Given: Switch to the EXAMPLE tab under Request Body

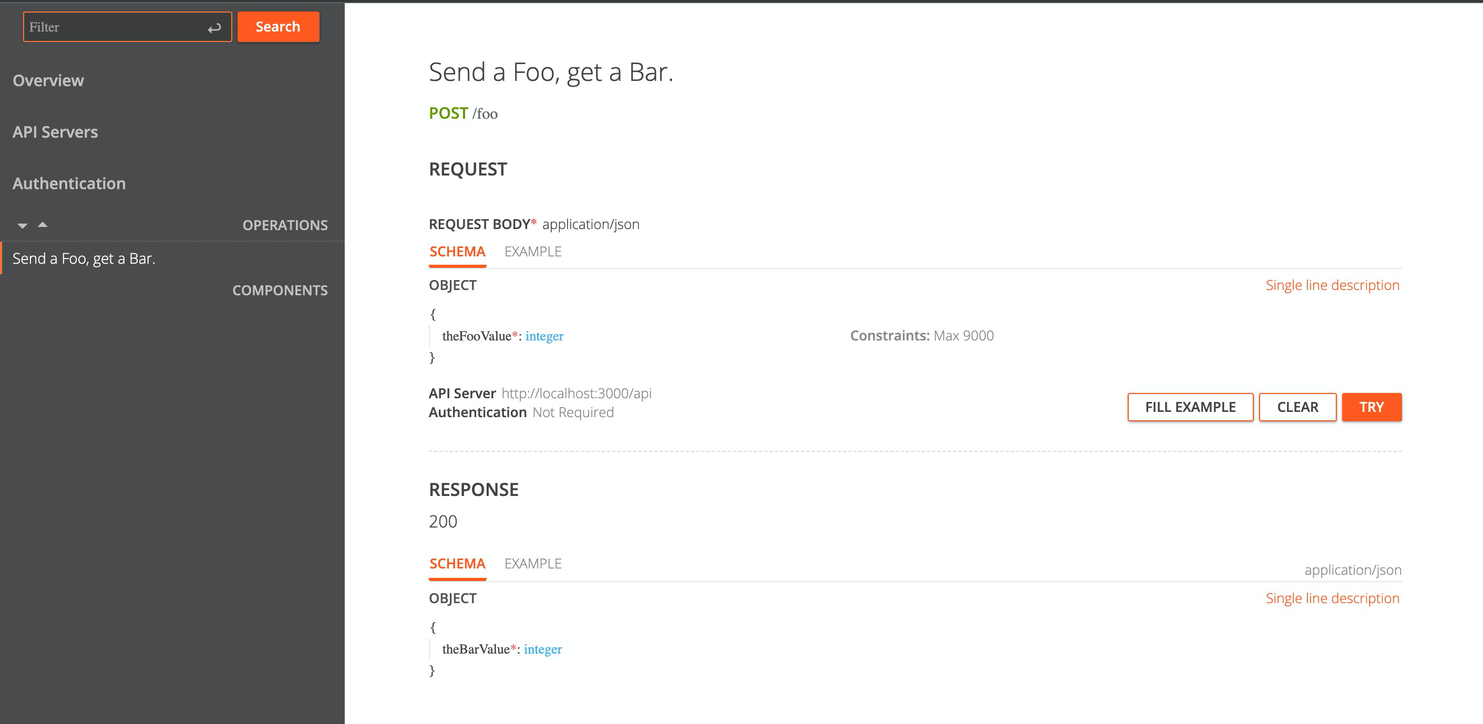Looking at the screenshot, I should (x=532, y=252).
